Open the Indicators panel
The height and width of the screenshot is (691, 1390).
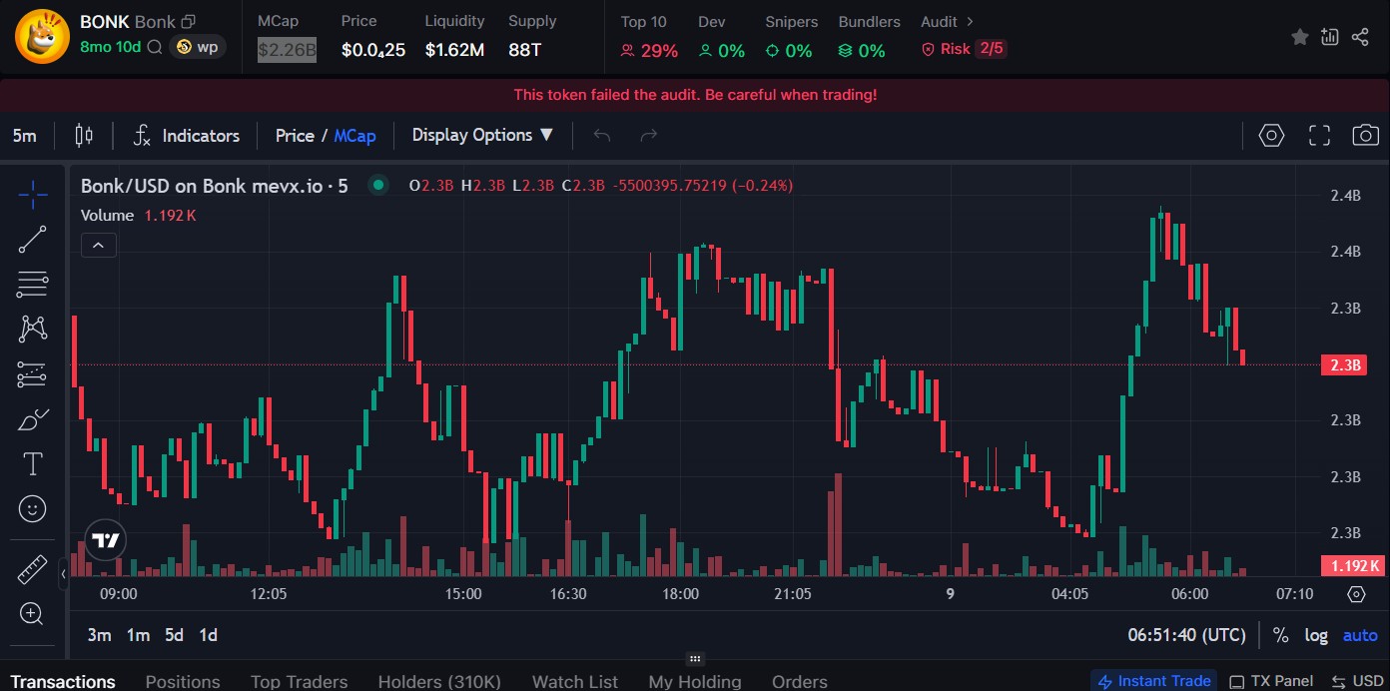[x=187, y=136]
